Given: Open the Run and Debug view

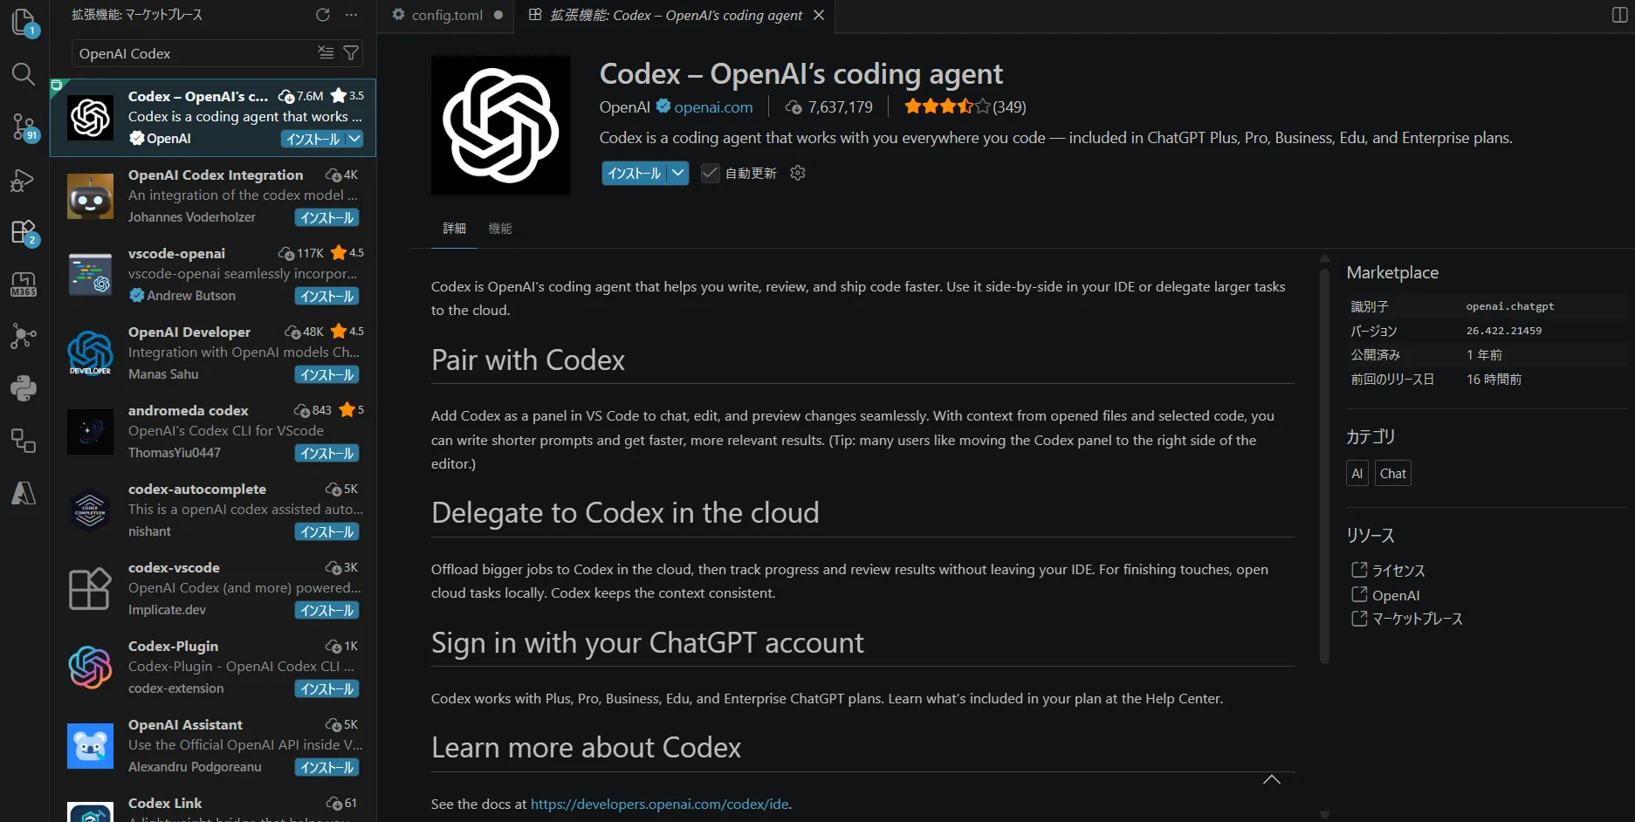Looking at the screenshot, I should pyautogui.click(x=24, y=181).
